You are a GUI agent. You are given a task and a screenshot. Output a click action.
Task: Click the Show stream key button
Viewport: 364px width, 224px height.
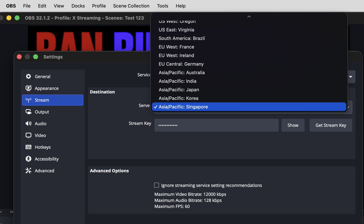click(x=293, y=125)
